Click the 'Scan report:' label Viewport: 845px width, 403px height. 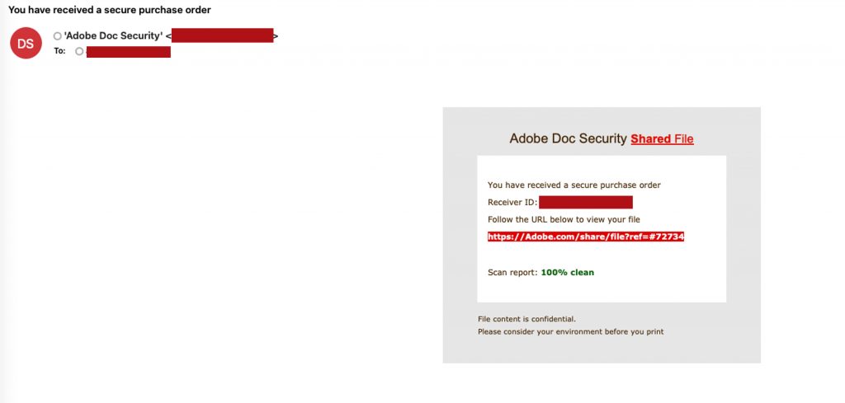pos(512,272)
